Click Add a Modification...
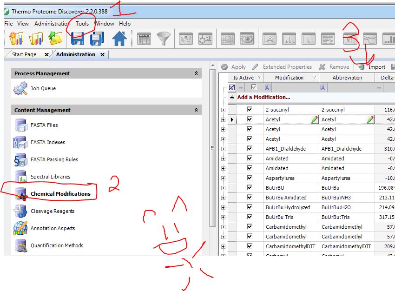The width and height of the screenshot is (395, 291). [x=263, y=97]
